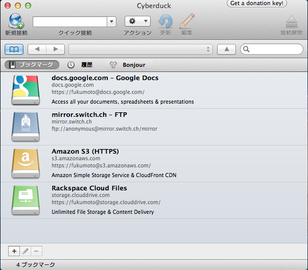Image resolution: width=308 pixels, height=270 pixels.
Task: Add a bookmark with the plus button
Action: (14, 251)
